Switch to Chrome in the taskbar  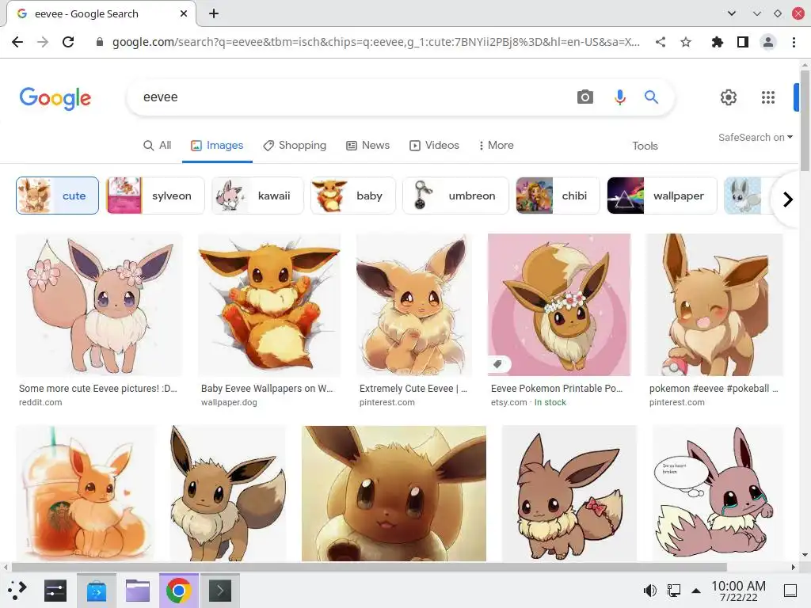pos(178,591)
